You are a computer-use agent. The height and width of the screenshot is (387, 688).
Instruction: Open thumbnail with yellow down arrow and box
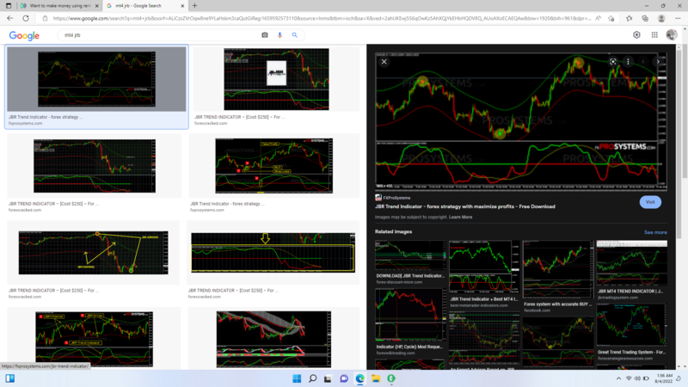click(273, 253)
